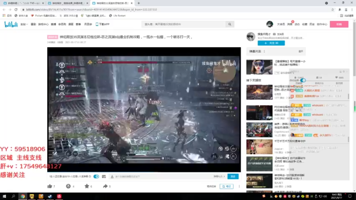Give a coin to the video
Viewport: 356px width, 200px height.
point(68,186)
